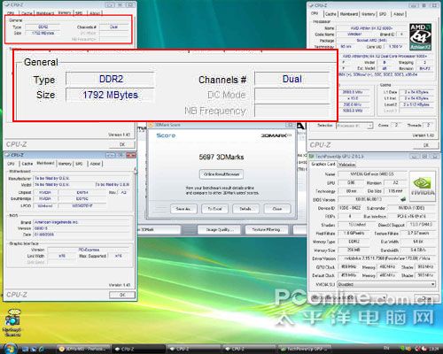Open SPD tab in CPU-Z processor window
Viewport: 443px width, 354px height.
[x=383, y=14]
